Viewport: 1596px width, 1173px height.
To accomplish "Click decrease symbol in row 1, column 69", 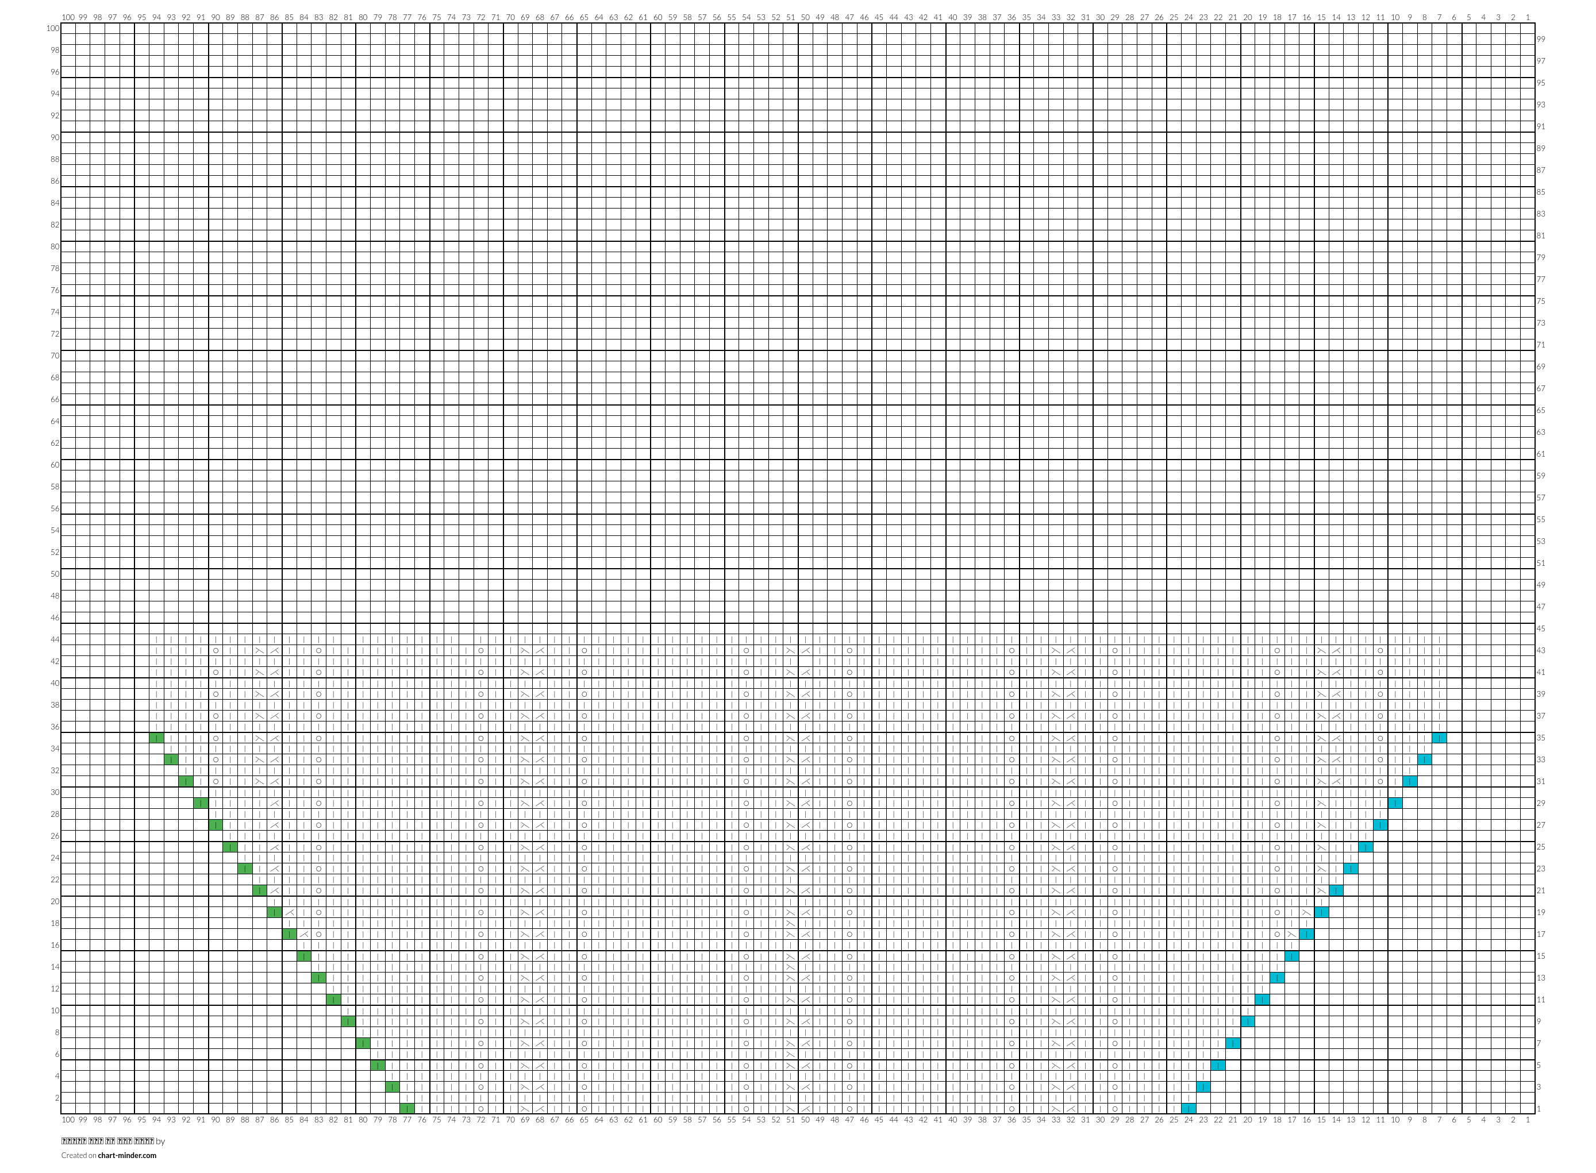I will (x=525, y=1109).
